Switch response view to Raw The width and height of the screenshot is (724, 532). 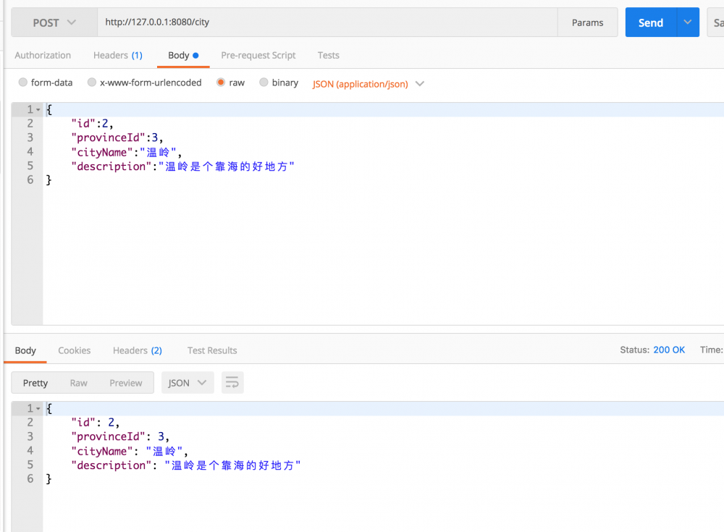pos(78,382)
